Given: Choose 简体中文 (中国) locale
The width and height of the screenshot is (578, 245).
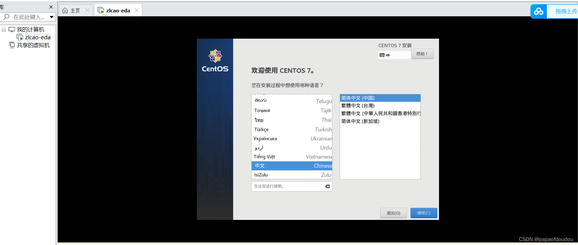Looking at the screenshot, I should 380,98.
